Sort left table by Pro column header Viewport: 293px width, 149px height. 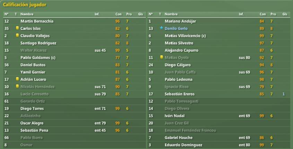pyautogui.click(x=129, y=14)
